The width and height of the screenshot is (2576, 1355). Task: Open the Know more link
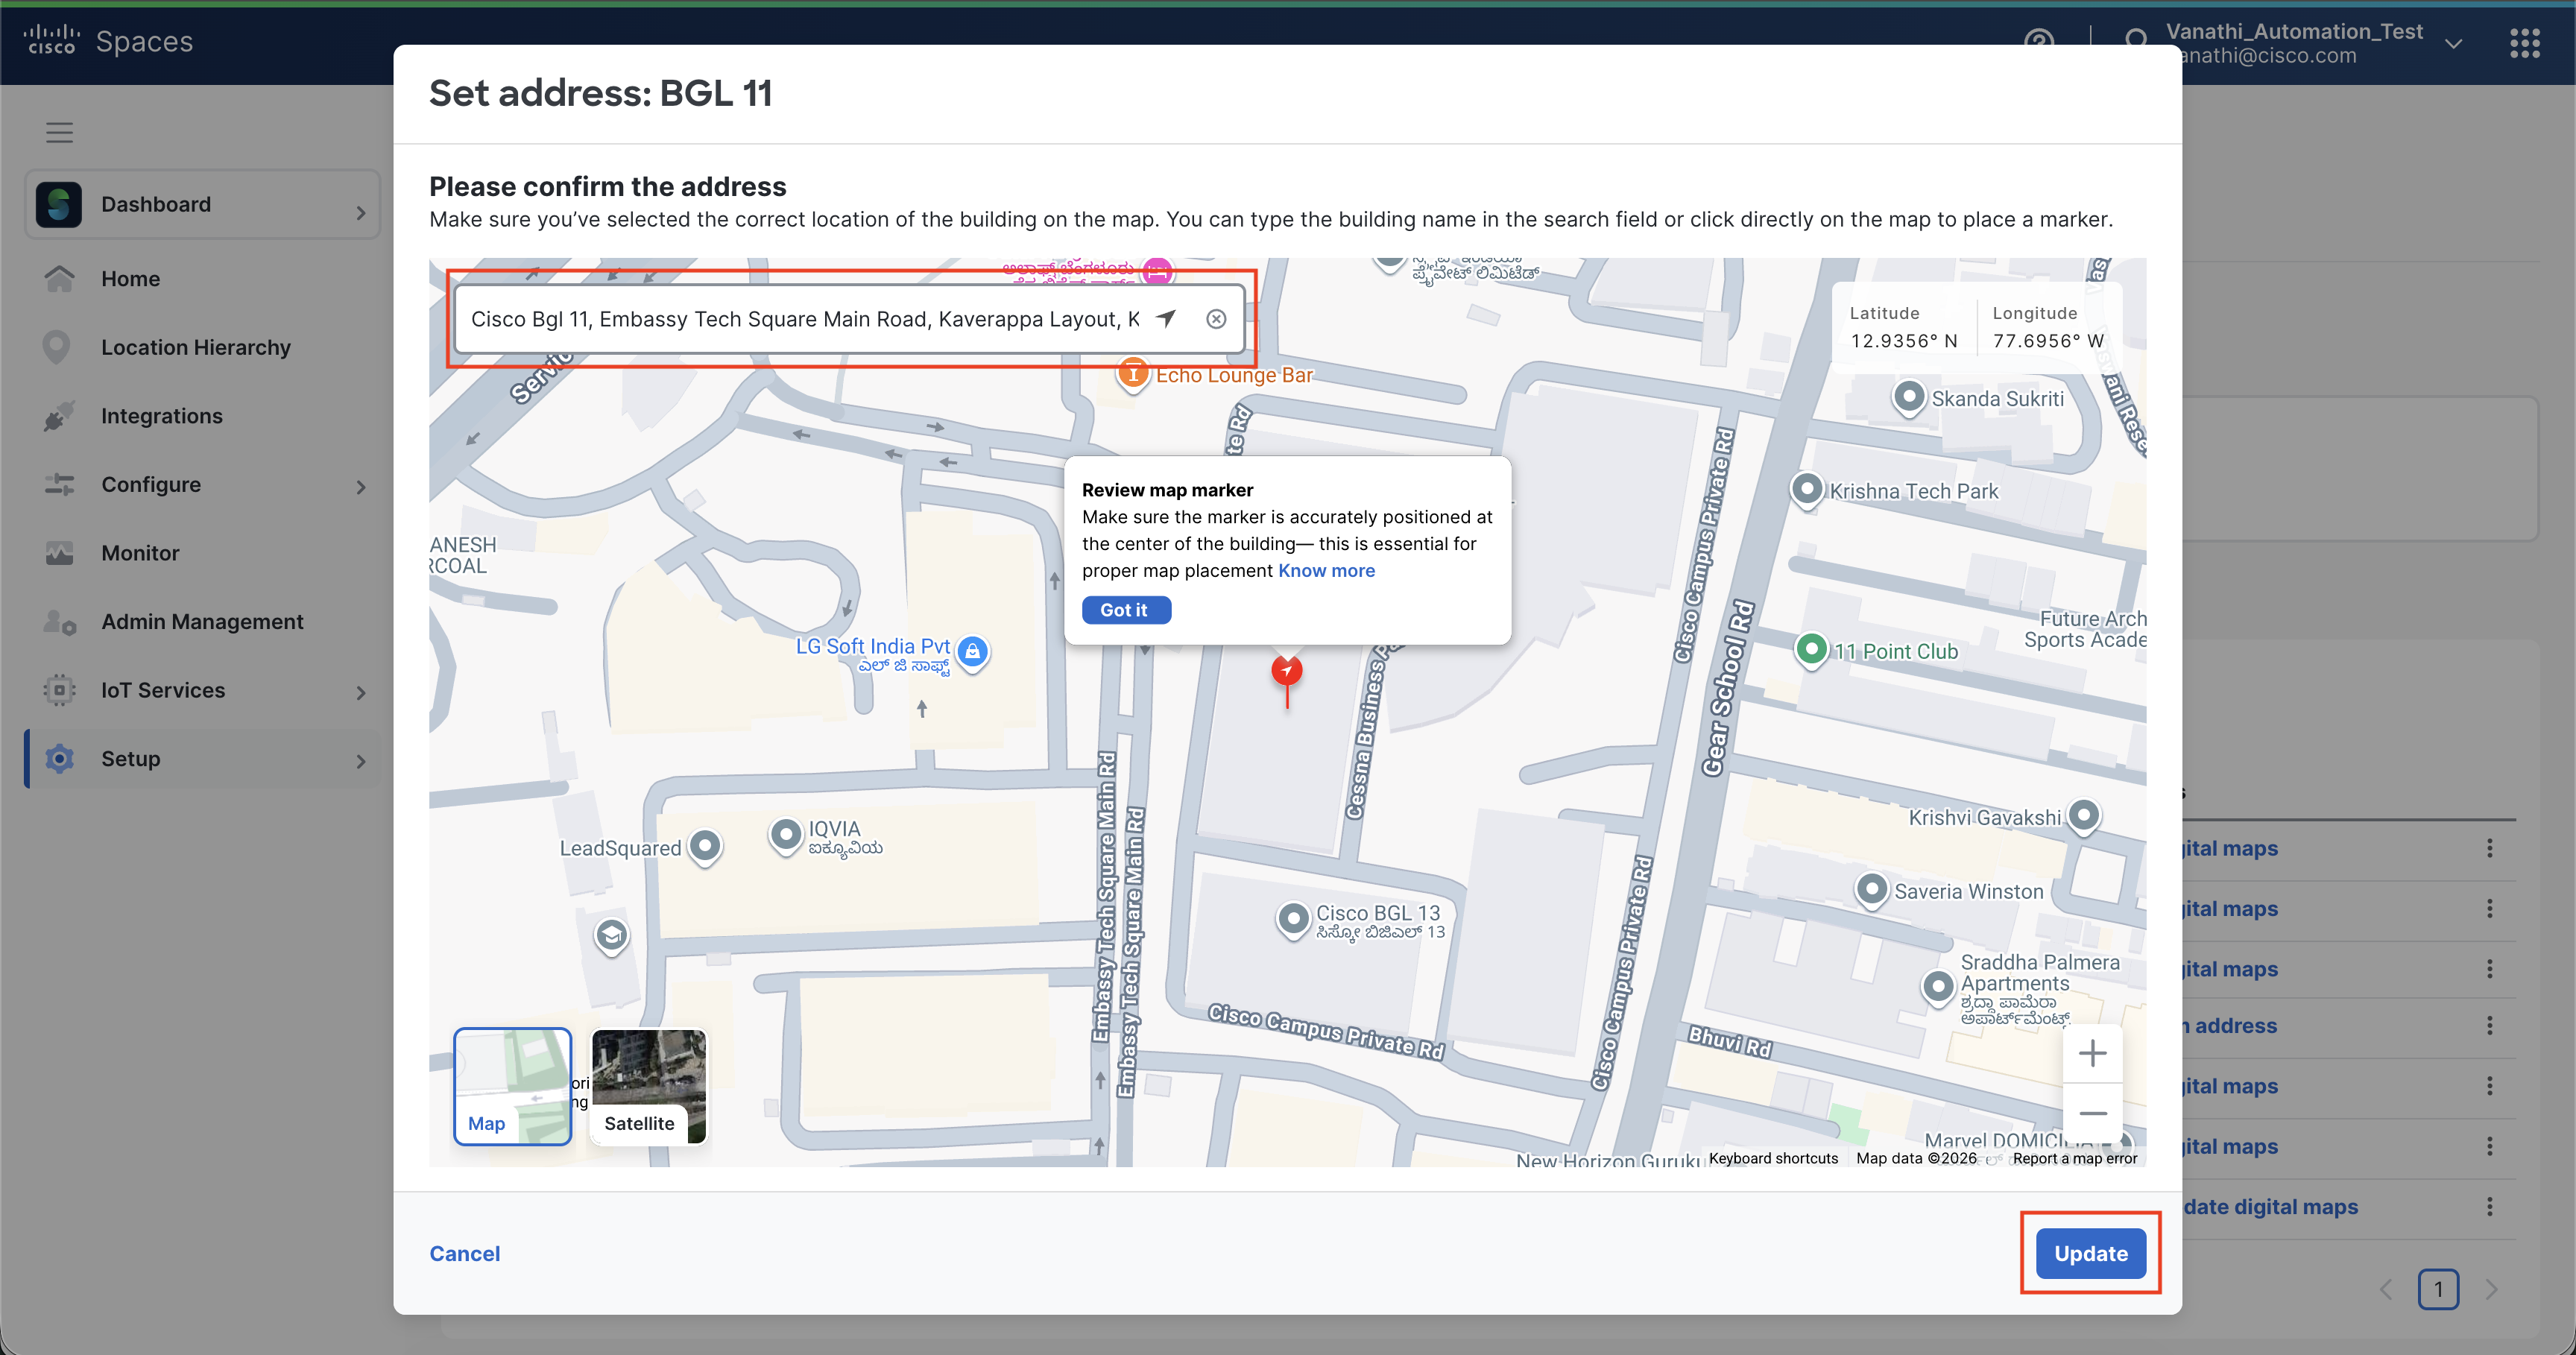1326,570
